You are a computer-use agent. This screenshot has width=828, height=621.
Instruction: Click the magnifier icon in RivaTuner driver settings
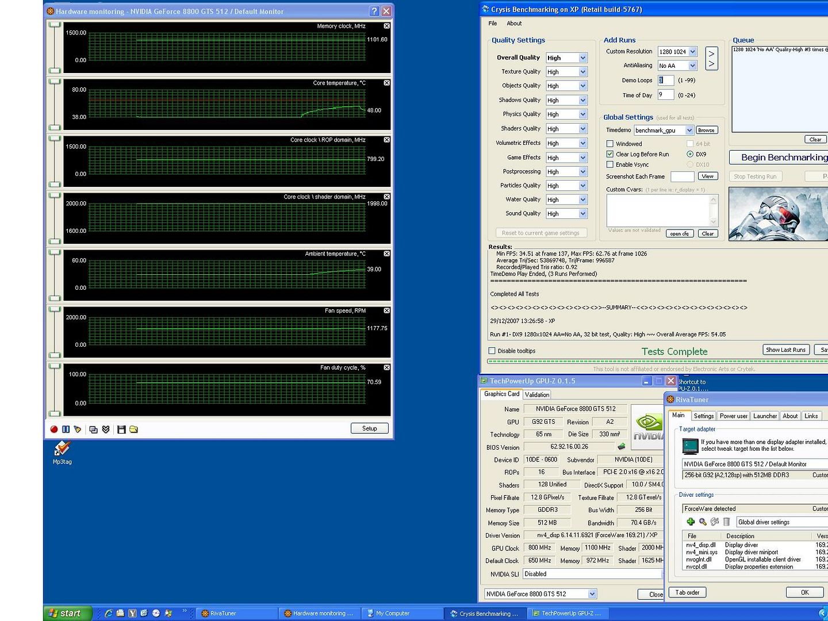pos(703,522)
